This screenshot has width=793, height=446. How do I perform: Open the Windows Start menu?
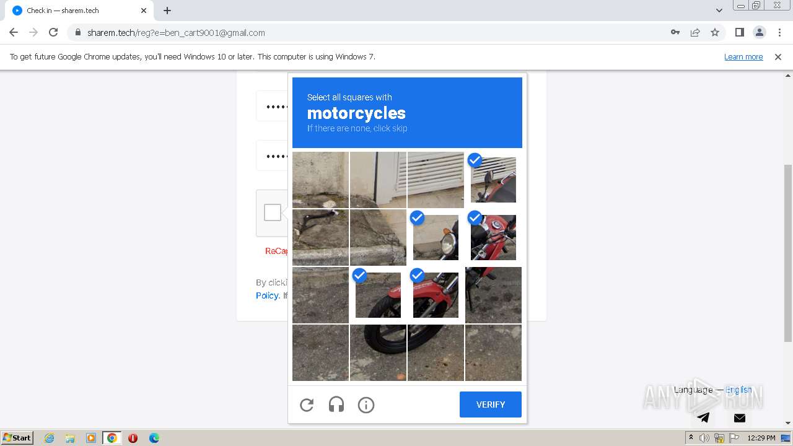point(17,437)
